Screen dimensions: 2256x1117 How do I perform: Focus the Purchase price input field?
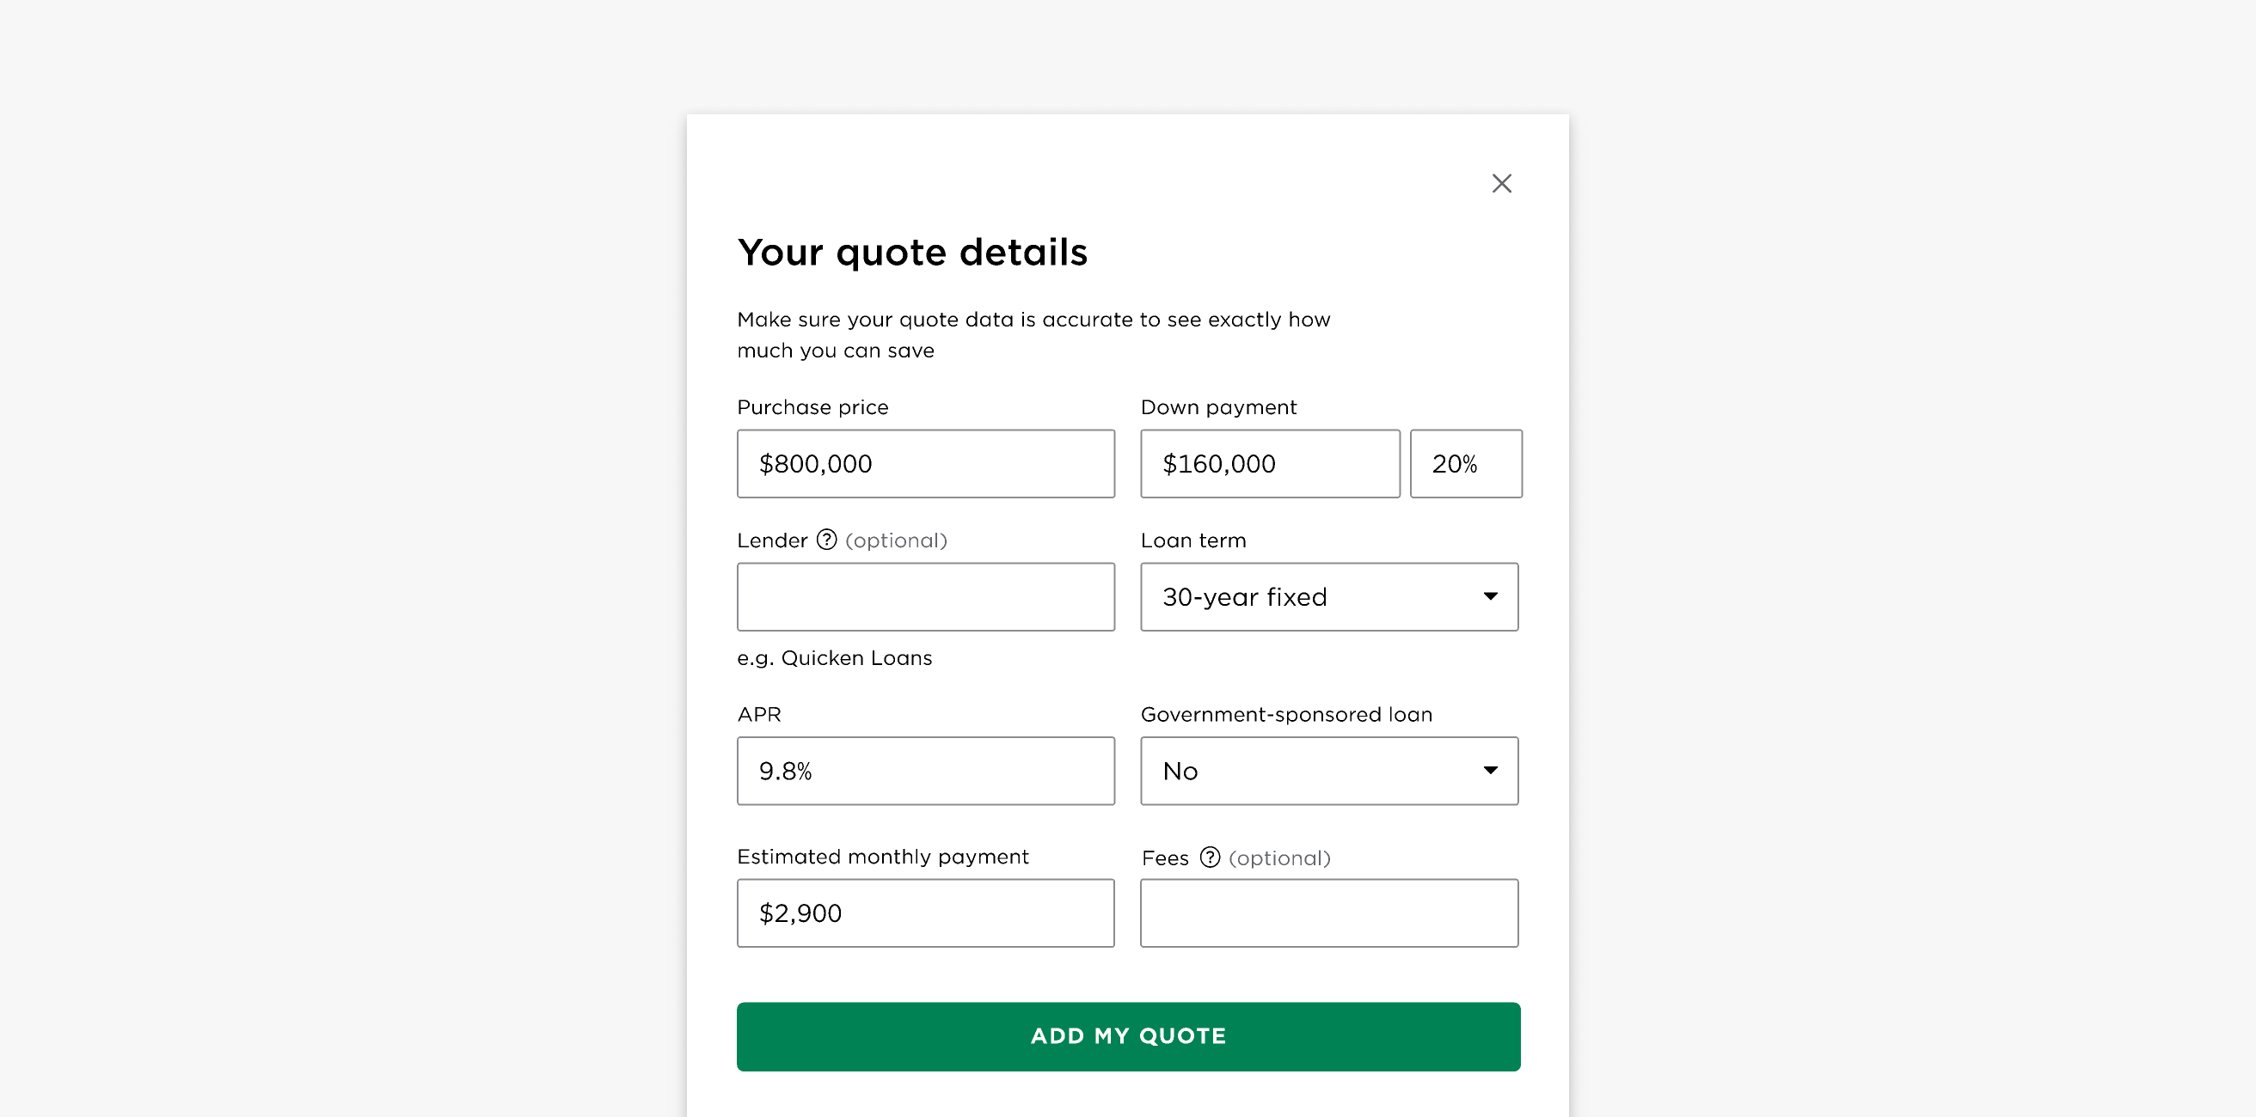click(925, 463)
